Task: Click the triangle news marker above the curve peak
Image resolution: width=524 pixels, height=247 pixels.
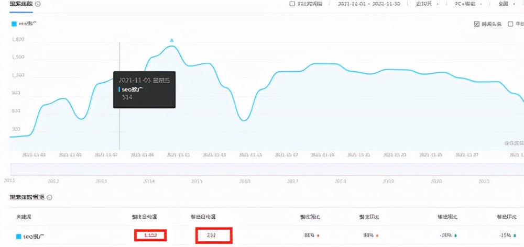Action: 172,40
